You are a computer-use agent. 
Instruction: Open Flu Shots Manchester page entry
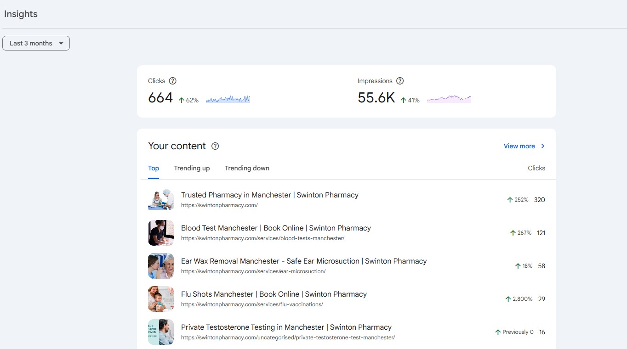pos(274,294)
